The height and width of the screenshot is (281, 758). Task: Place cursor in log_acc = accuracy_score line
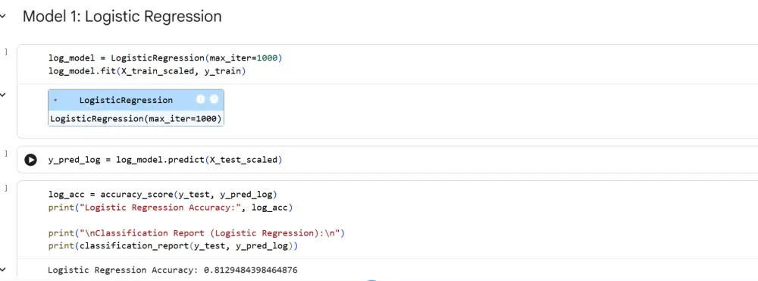click(163, 195)
